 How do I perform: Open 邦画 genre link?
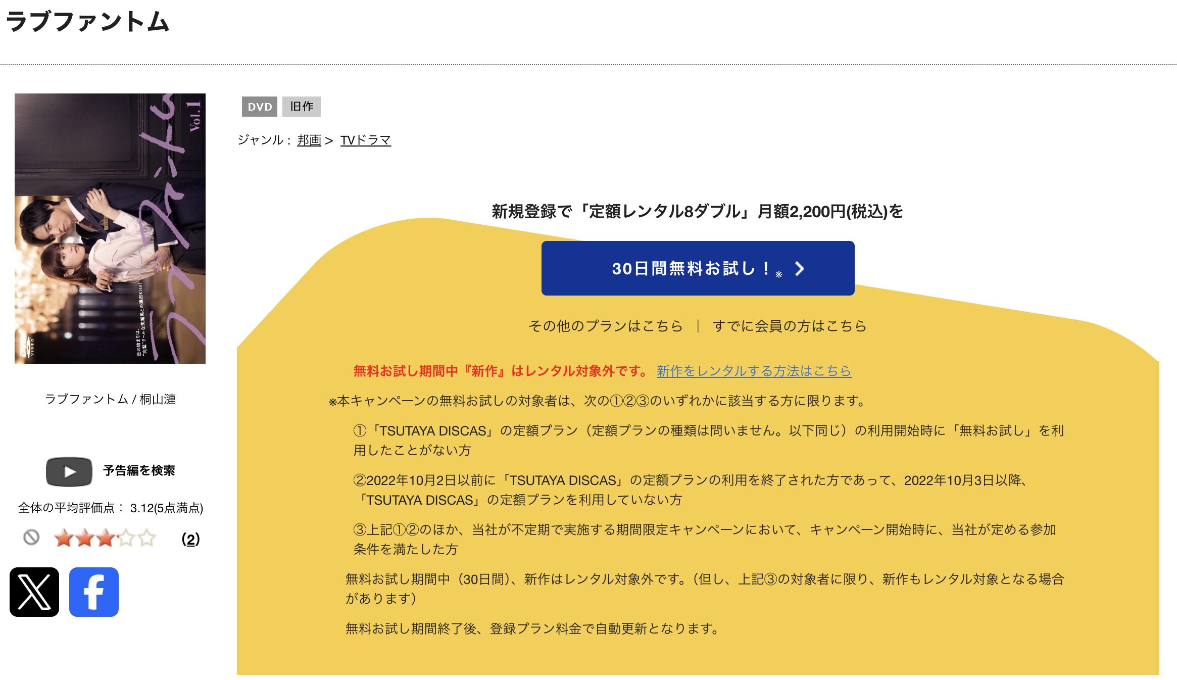click(x=309, y=140)
